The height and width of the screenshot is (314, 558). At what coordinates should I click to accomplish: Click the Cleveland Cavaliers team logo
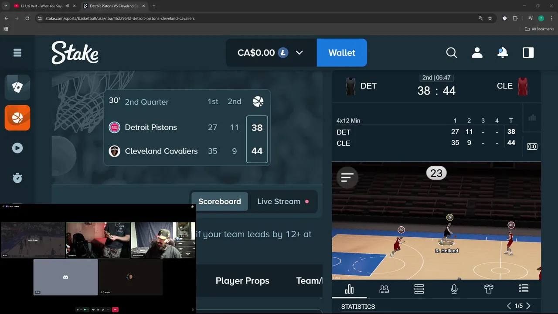click(x=114, y=151)
